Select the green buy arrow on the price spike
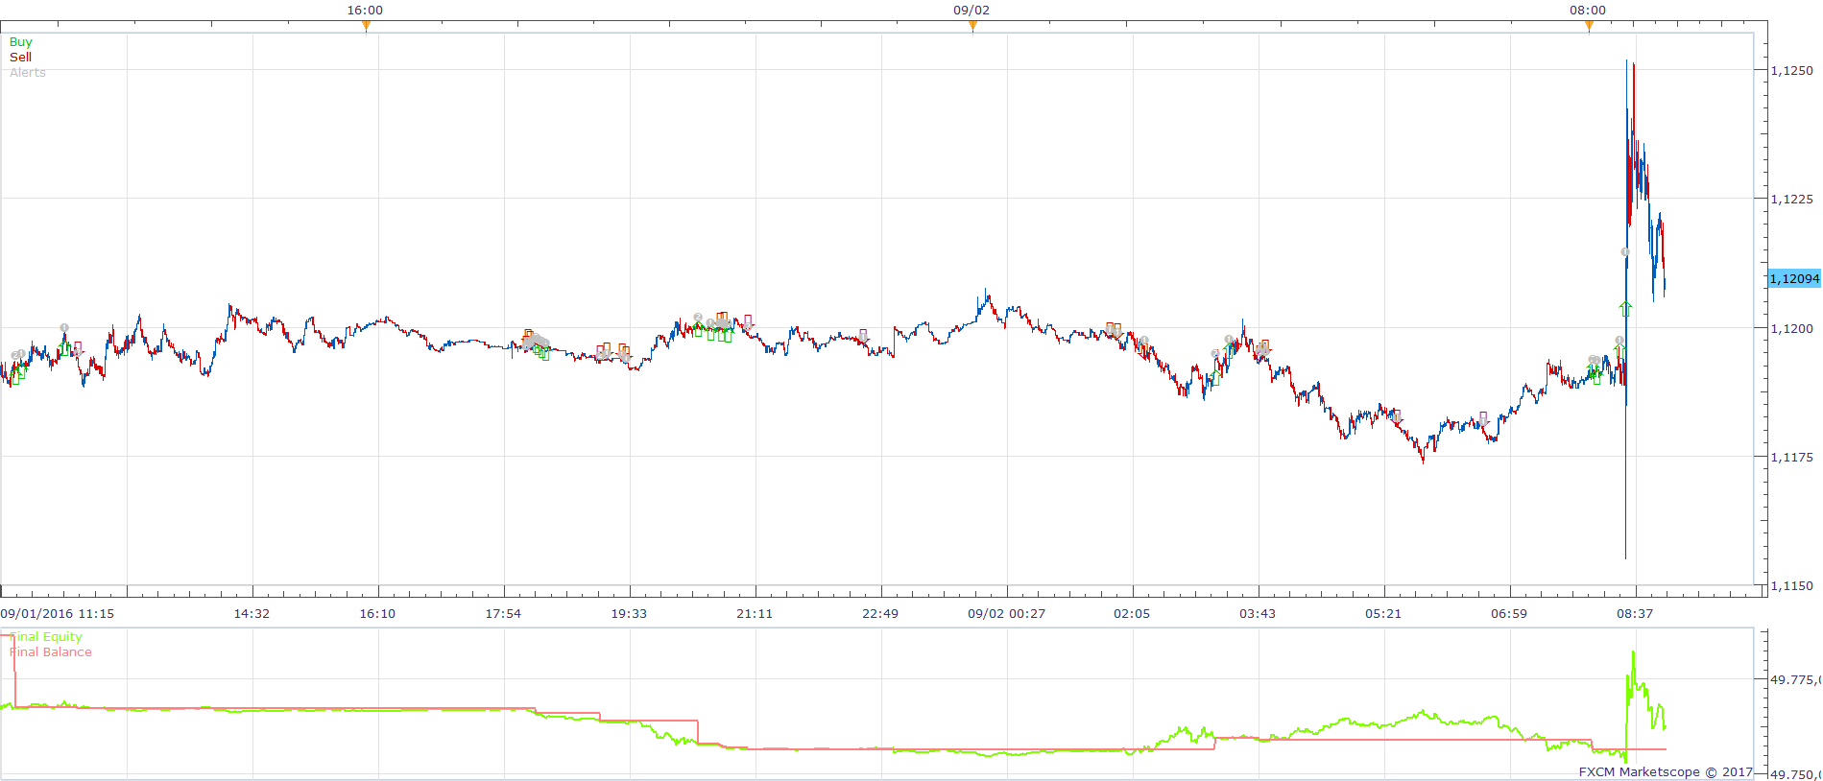The image size is (1823, 781). click(x=1625, y=308)
